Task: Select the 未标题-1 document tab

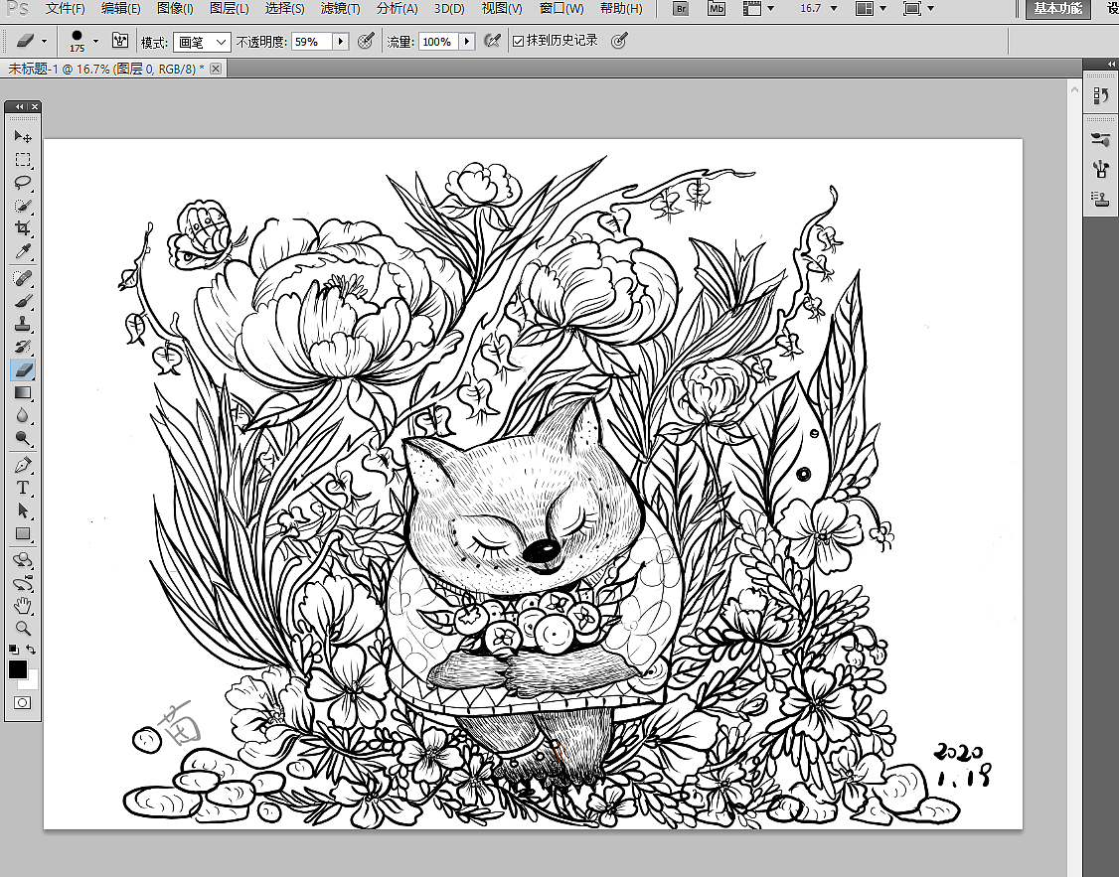Action: tap(105, 69)
